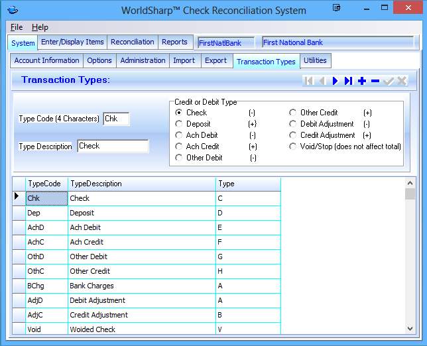Select the Deposit radio button
Image resolution: width=427 pixels, height=346 pixels.
pyautogui.click(x=178, y=124)
